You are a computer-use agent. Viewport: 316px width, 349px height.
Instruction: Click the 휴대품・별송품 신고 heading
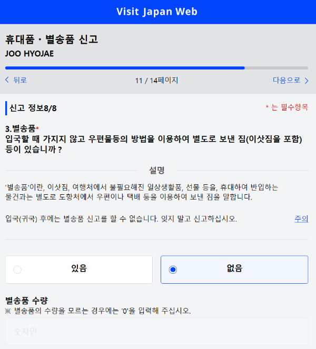52,39
